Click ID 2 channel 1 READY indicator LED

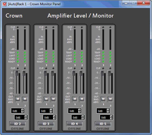tap(18, 62)
